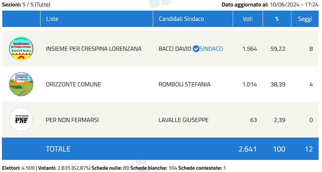Open the INSIEME PER CRESPINA LORENZANA list
Viewport: 322px width, 172px height.
pyautogui.click(x=93, y=49)
